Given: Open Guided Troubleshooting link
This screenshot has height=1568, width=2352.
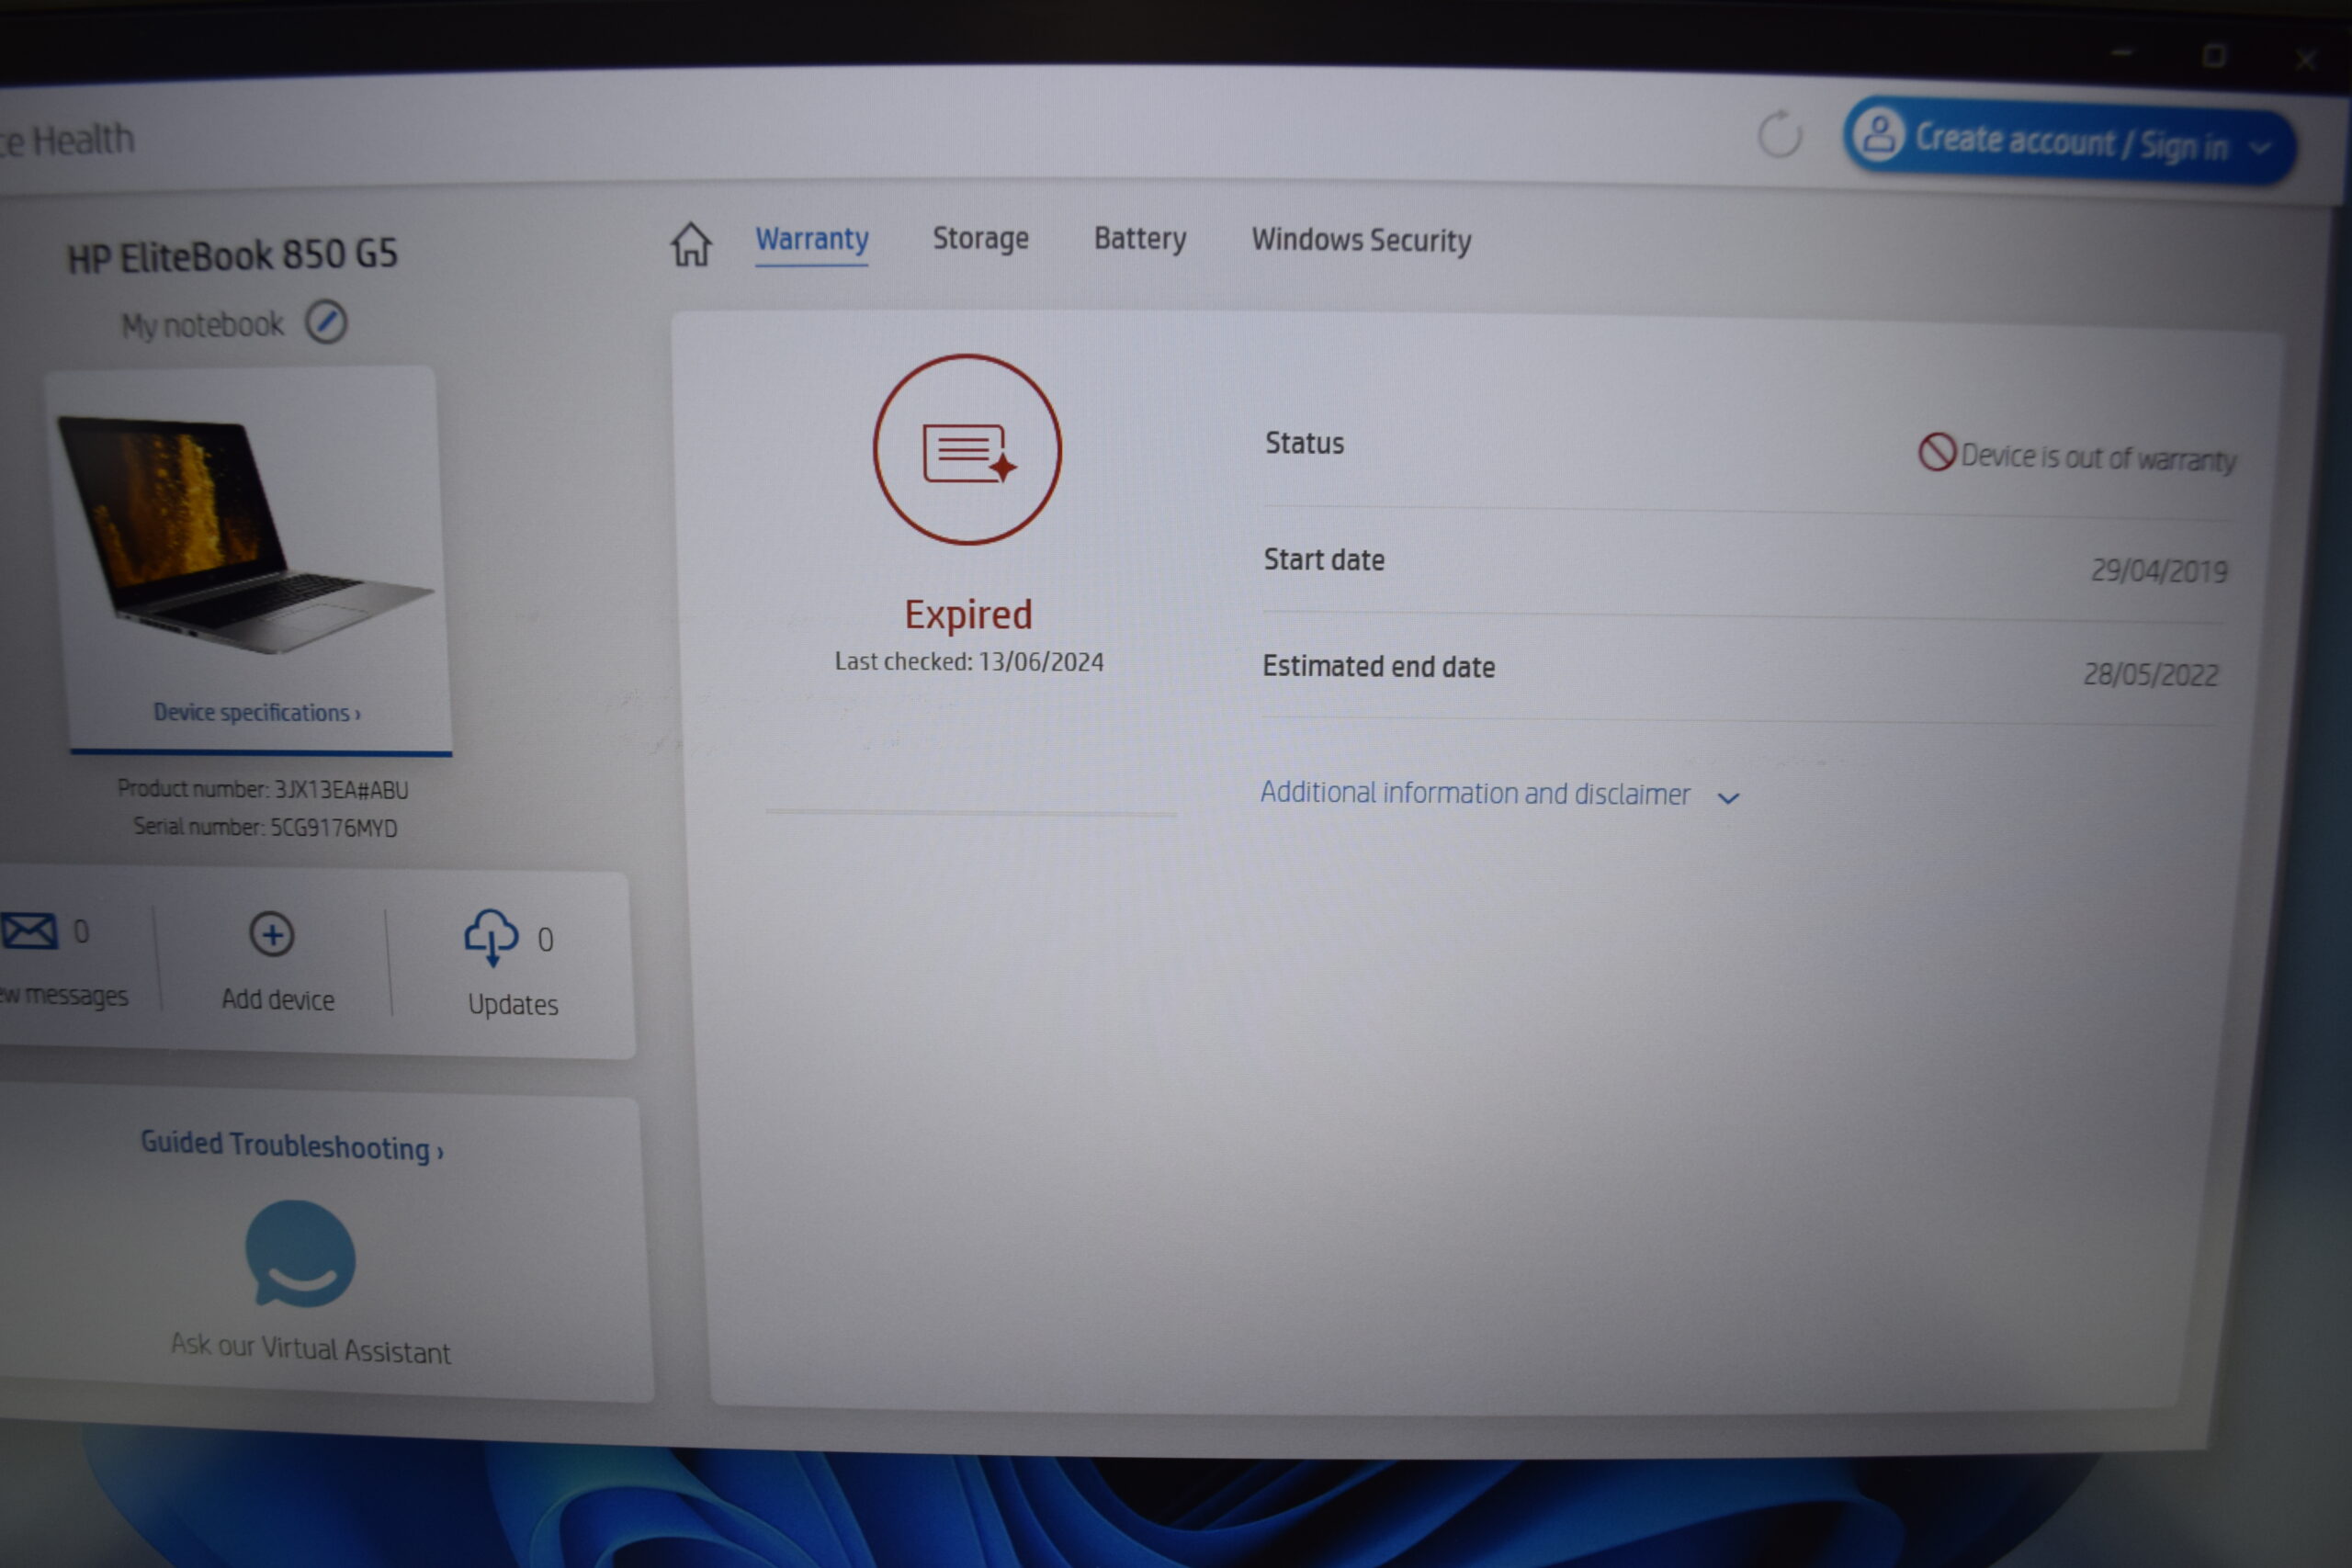Looking at the screenshot, I should pos(291,1146).
